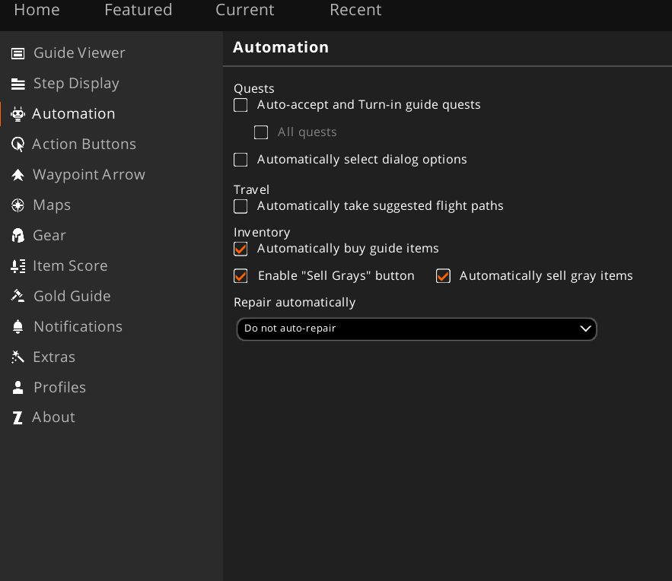Click the Quests section label
Screen dimensions: 672x581
253,89
